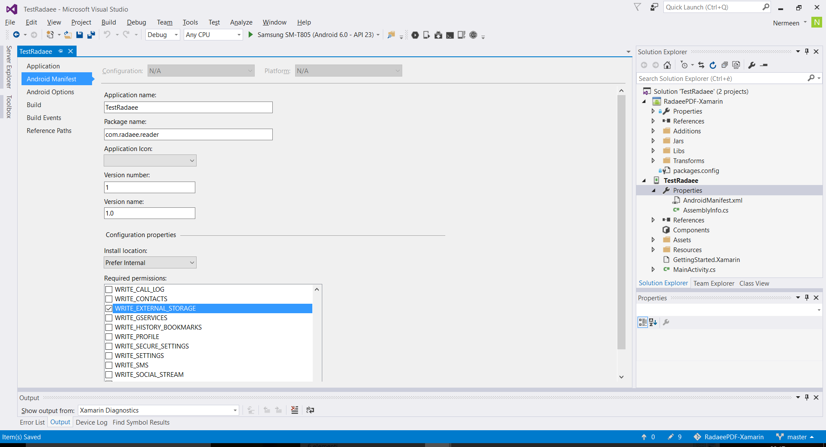
Task: Open the Install location dropdown
Action: [x=150, y=263]
